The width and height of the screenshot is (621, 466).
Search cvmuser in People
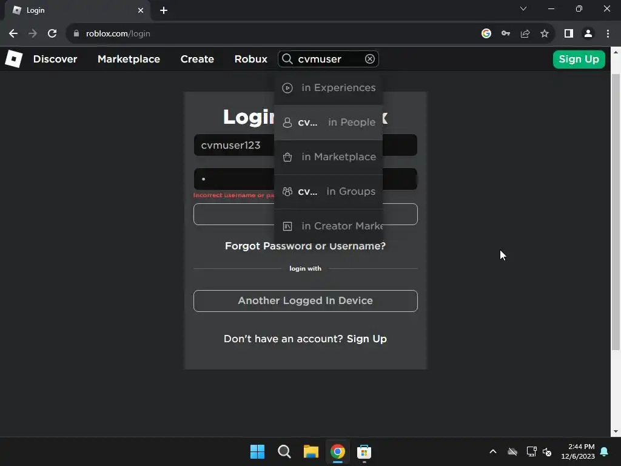[328, 123]
